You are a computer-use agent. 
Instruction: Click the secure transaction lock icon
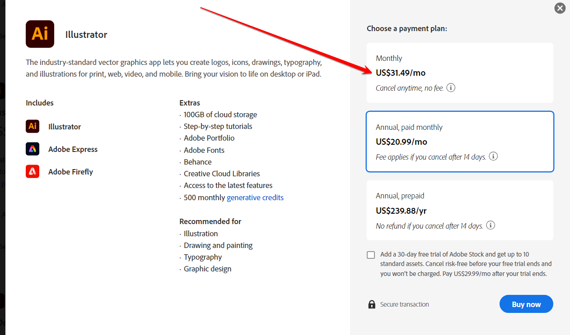tap(371, 304)
